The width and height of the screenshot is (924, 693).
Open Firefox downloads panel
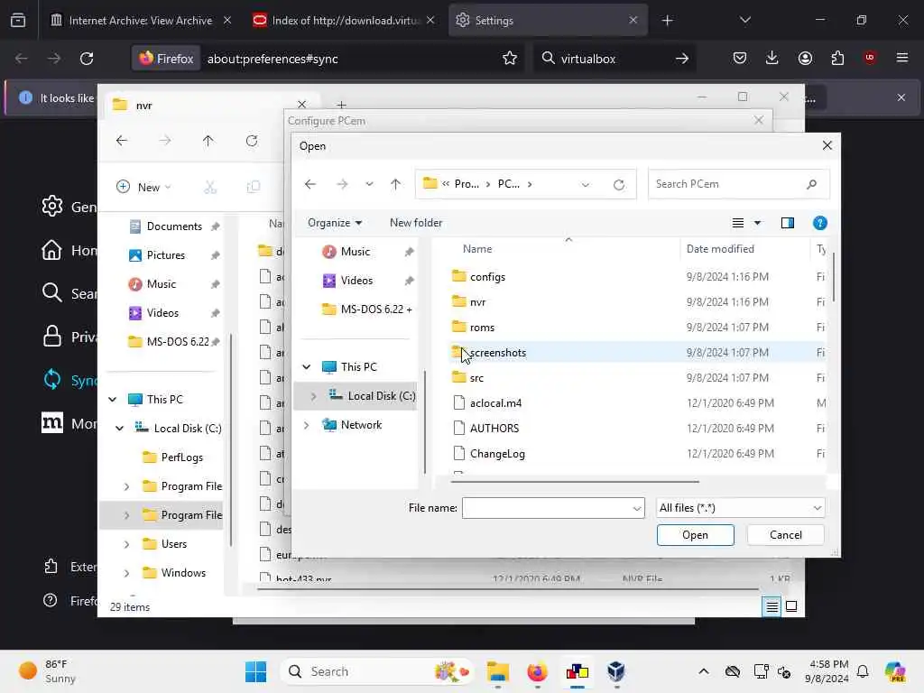[x=772, y=58]
